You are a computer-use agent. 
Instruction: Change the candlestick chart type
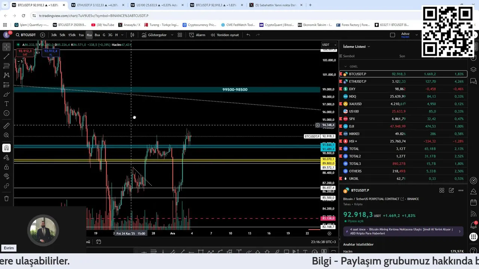coord(132,35)
